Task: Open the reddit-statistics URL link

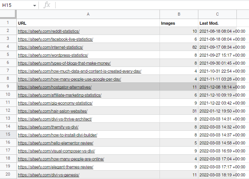Action: pos(49,31)
